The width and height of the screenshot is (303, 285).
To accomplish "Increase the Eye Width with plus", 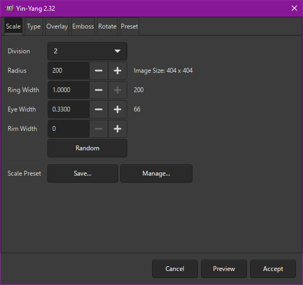I will tap(118, 109).
